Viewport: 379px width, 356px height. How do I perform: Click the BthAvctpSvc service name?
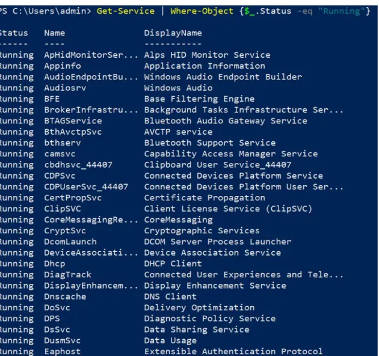tap(73, 132)
